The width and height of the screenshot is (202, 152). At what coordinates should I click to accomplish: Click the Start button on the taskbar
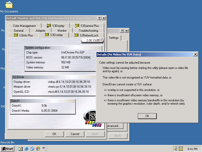point(7,149)
